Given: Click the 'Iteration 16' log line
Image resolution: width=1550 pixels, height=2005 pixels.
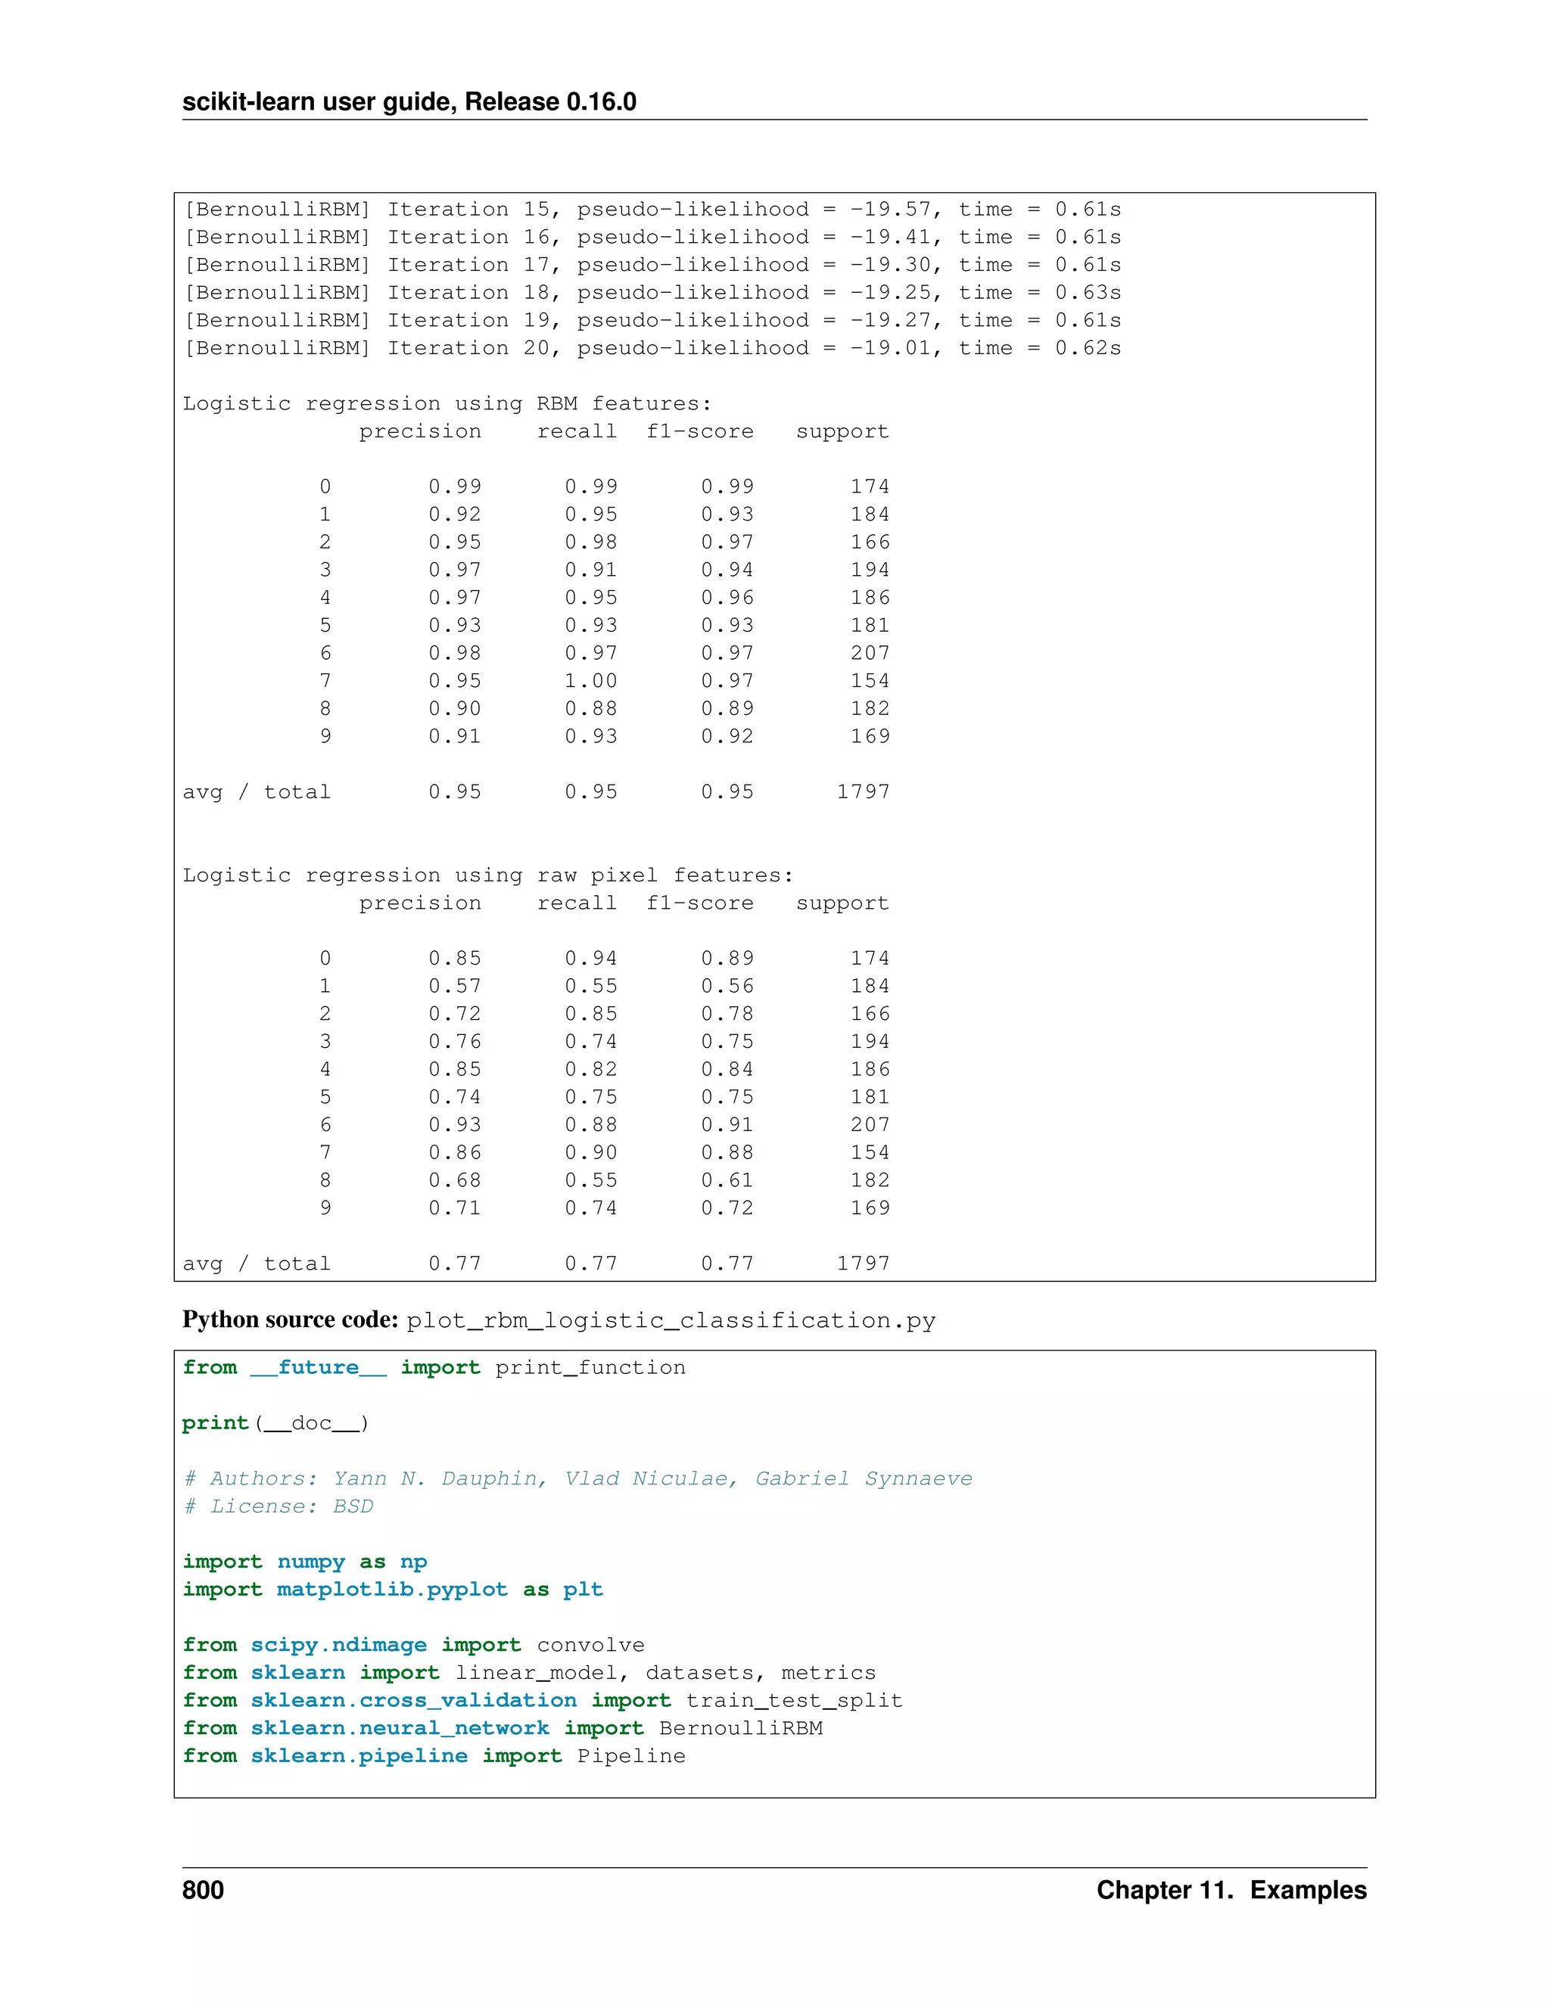Looking at the screenshot, I should [652, 237].
